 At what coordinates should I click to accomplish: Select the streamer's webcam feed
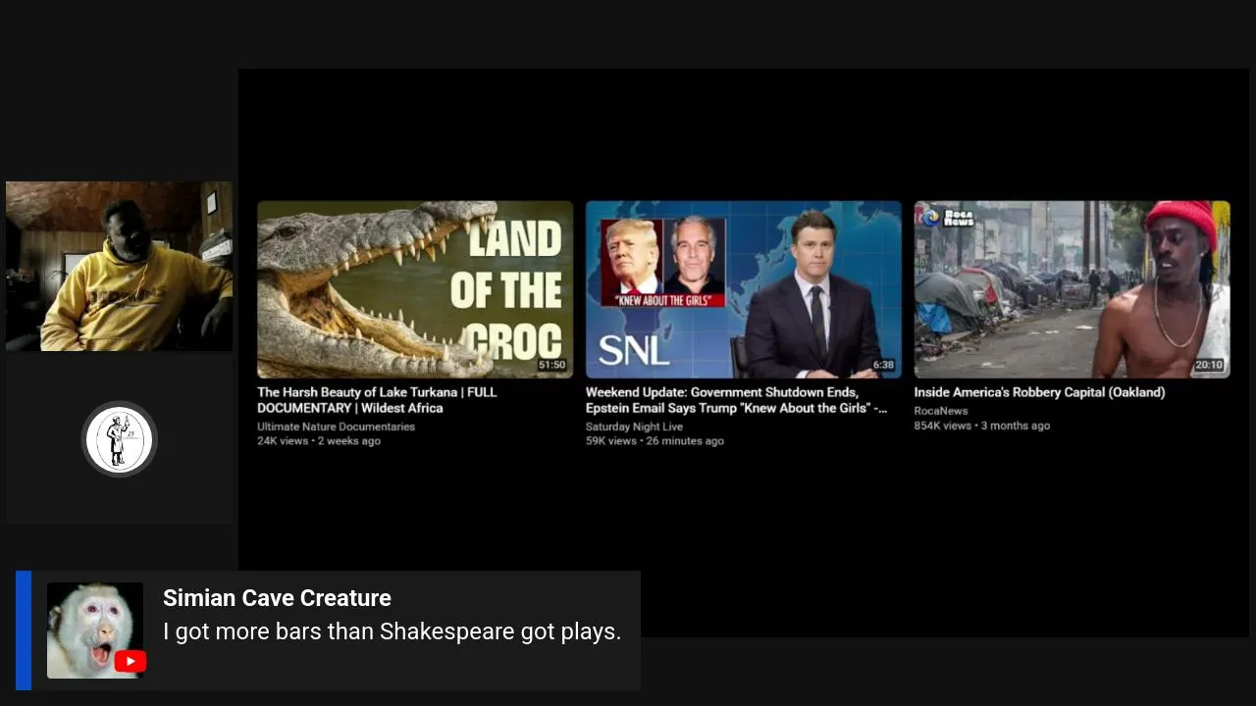[x=119, y=266]
